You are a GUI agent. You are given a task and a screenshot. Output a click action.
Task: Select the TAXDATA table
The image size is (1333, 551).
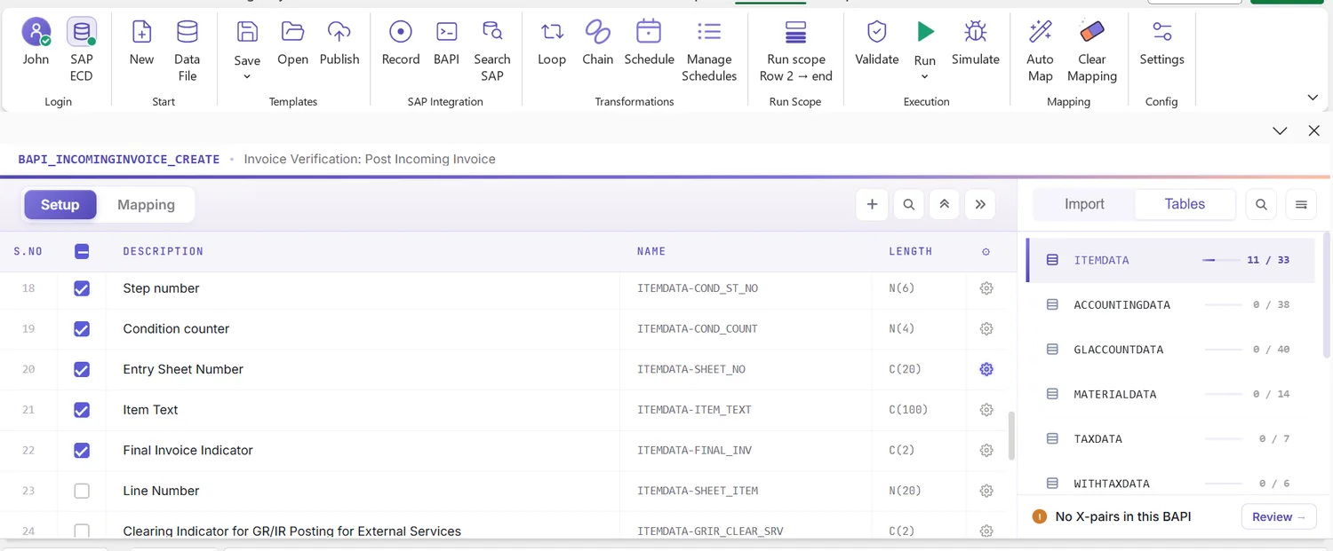pyautogui.click(x=1170, y=439)
